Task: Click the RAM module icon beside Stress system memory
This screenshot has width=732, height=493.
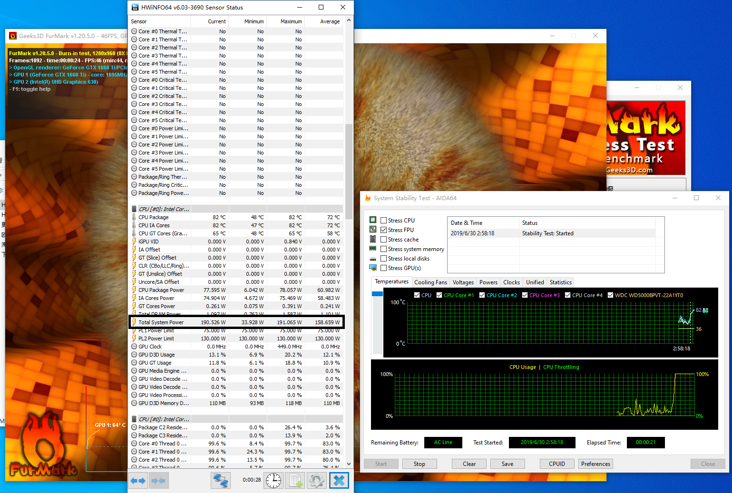Action: coord(373,249)
